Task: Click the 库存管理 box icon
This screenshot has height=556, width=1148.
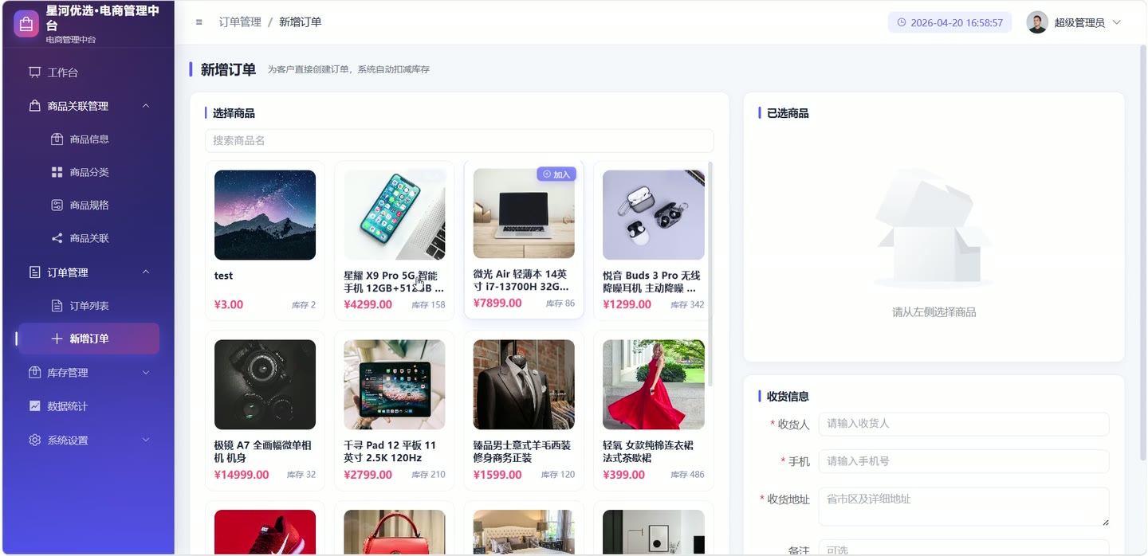Action: 34,372
